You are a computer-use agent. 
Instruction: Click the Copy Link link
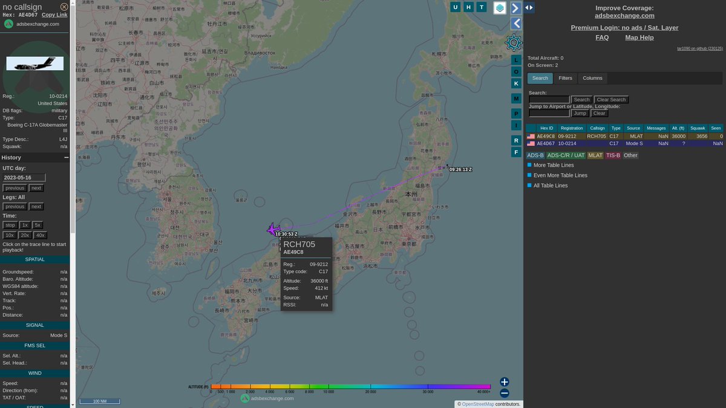(x=54, y=15)
